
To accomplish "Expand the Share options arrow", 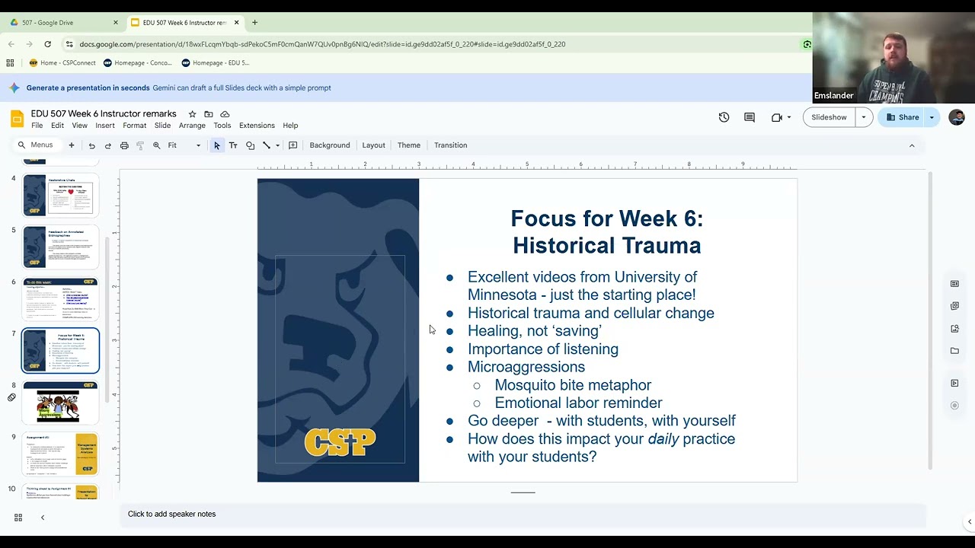I will pyautogui.click(x=932, y=117).
